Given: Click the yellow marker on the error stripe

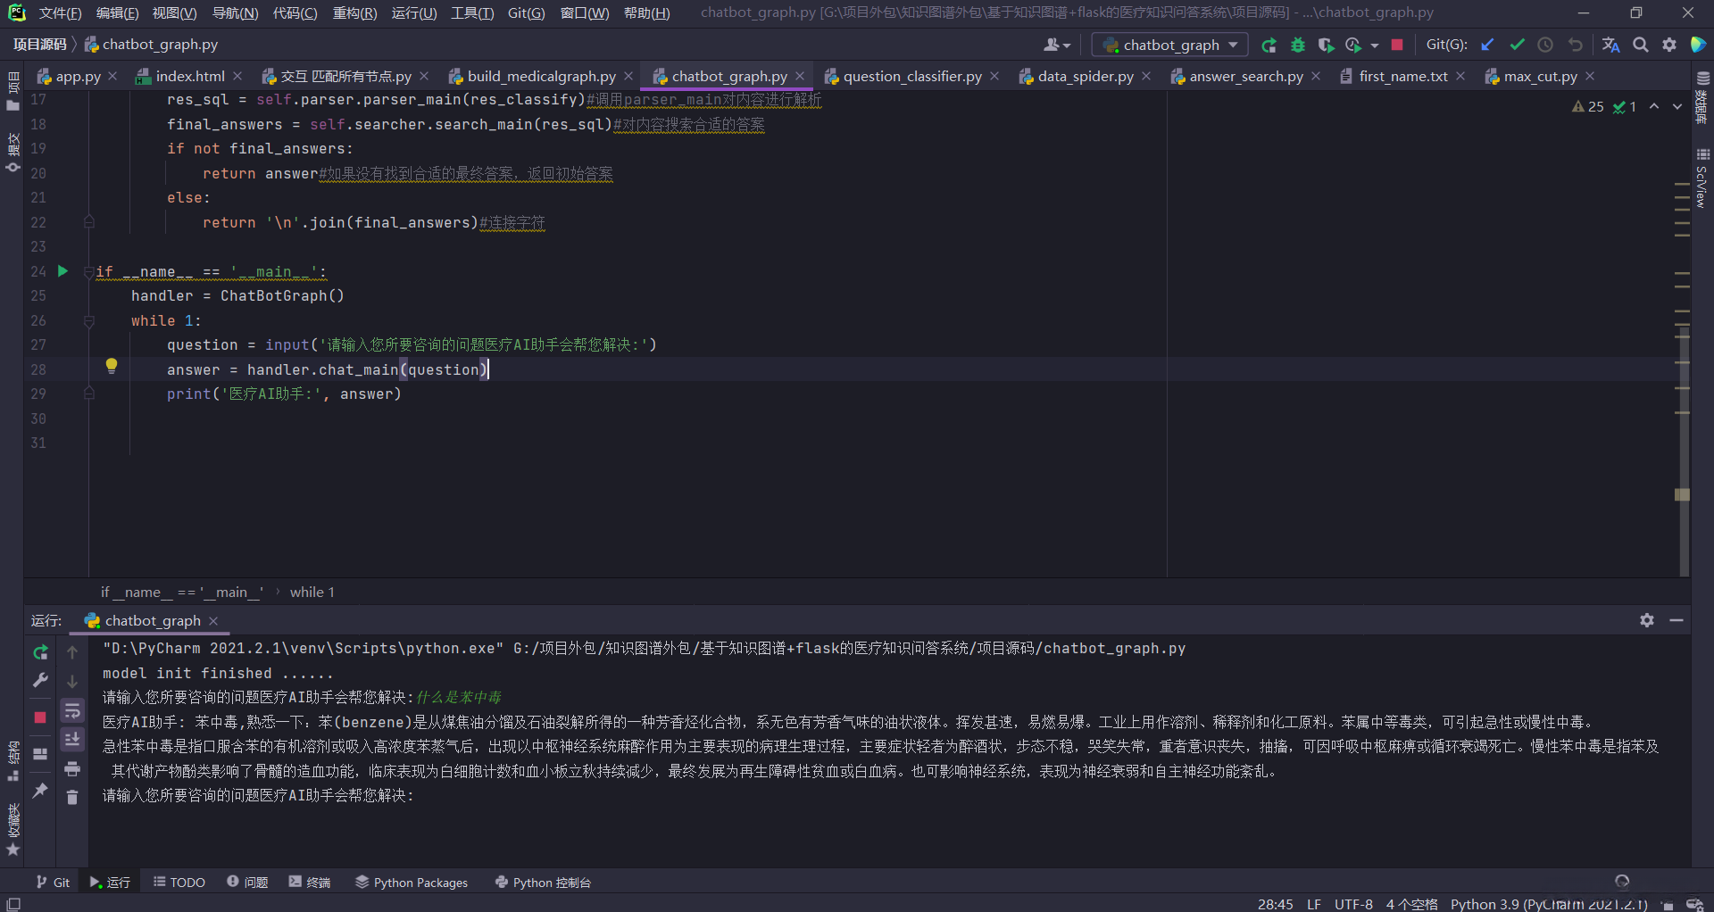Looking at the screenshot, I should pos(1682,494).
